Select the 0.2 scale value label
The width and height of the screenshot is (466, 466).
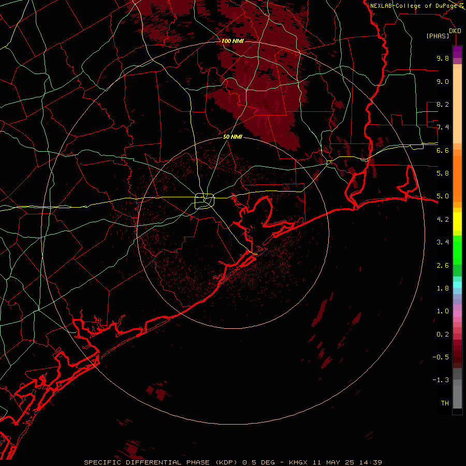[x=443, y=334]
